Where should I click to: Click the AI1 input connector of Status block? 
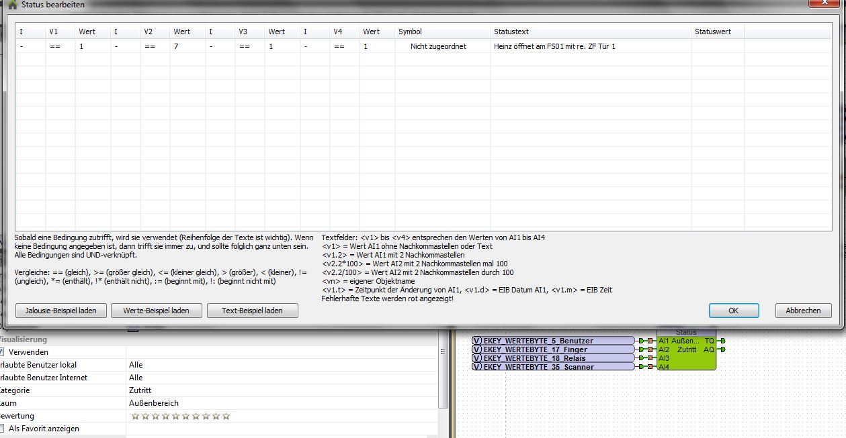pyautogui.click(x=650, y=341)
